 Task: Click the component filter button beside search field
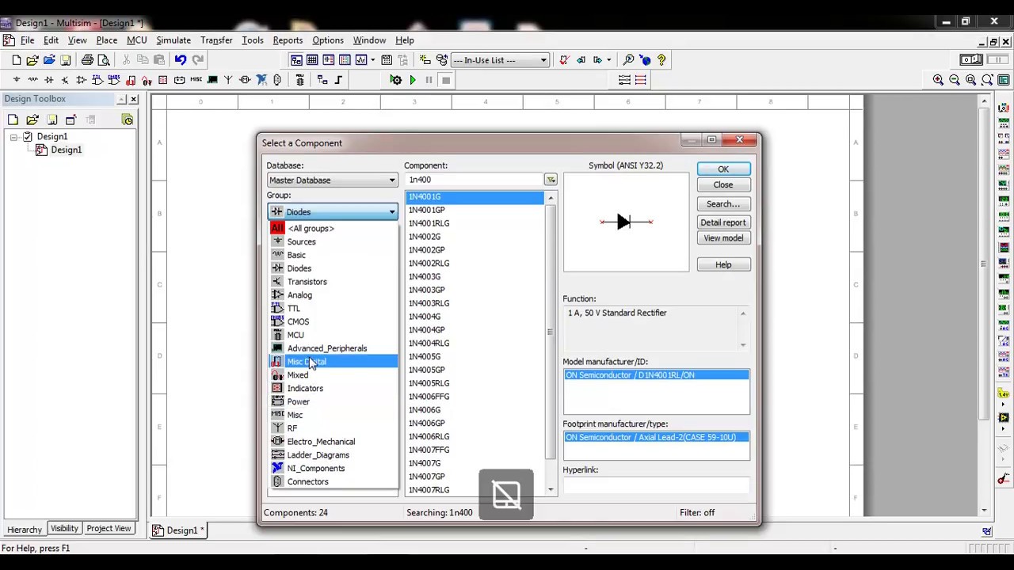[x=551, y=180]
